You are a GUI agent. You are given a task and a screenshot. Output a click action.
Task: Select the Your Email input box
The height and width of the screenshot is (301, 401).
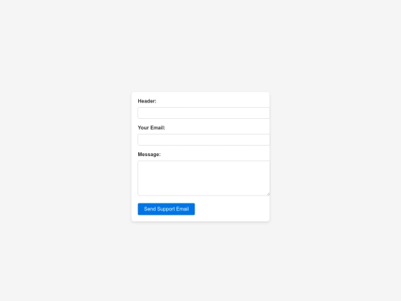coord(203,140)
